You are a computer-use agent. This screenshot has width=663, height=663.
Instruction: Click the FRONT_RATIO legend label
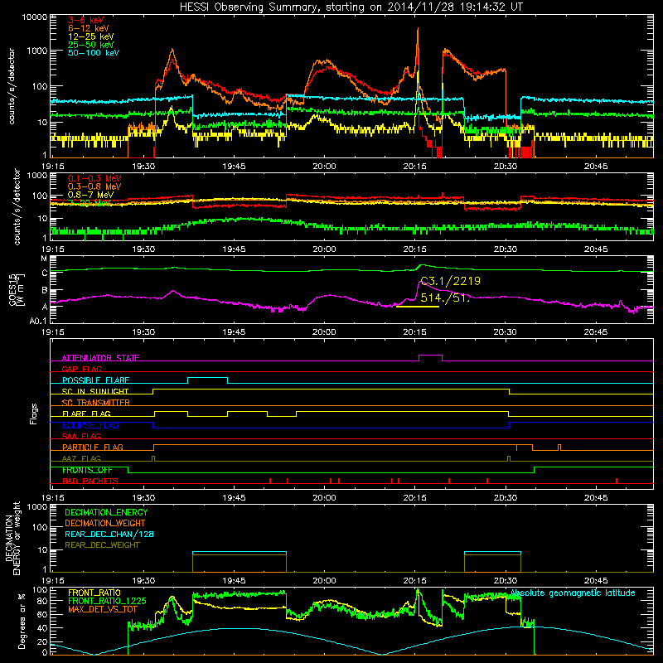click(x=94, y=593)
